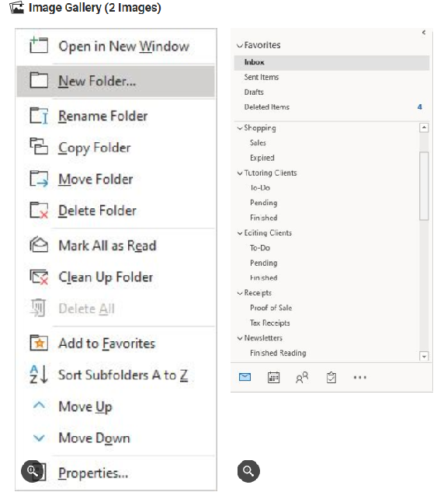
Task: Open the Calendar icon in navigation bar
Action: (x=273, y=378)
